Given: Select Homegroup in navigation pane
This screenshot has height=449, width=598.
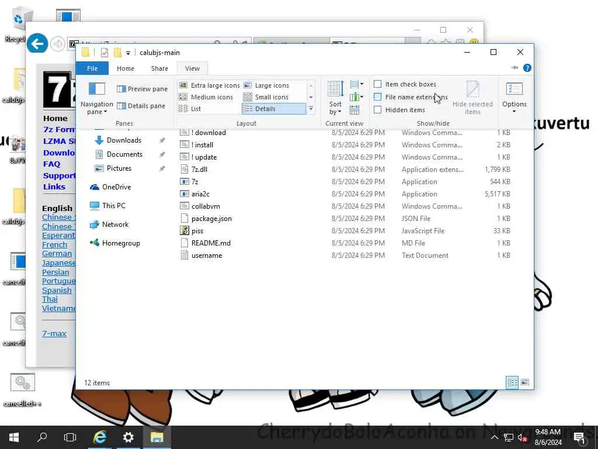Looking at the screenshot, I should (x=121, y=243).
